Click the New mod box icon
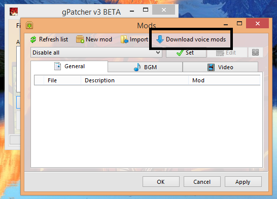The height and width of the screenshot is (199, 277). (x=80, y=39)
